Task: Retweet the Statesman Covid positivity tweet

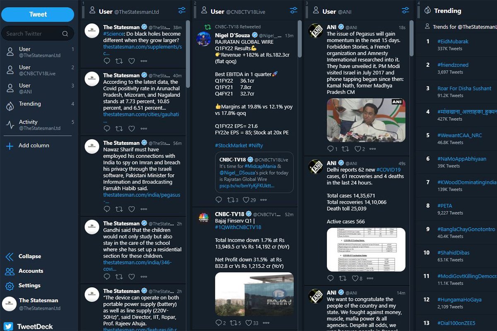Action: (x=119, y=128)
